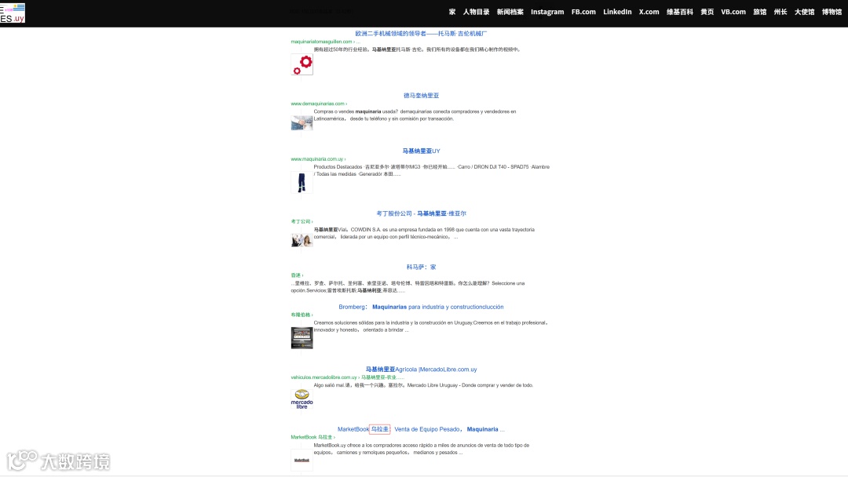This screenshot has height=477, width=848.
Task: Open 黄页 in the top menu
Action: click(707, 12)
